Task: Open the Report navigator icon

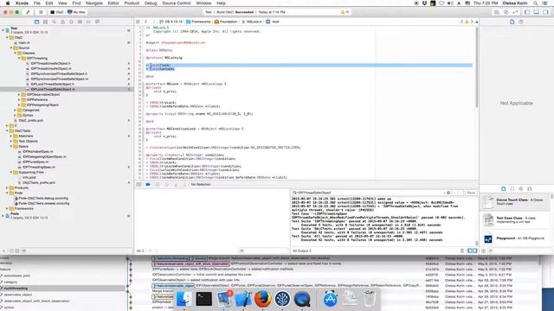Action: click(97, 22)
